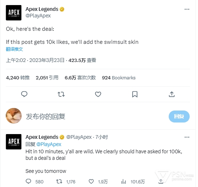Viewport: 198px width, 187px height.
Task: Click reply icon showing 580 comments
Action: 28,181
